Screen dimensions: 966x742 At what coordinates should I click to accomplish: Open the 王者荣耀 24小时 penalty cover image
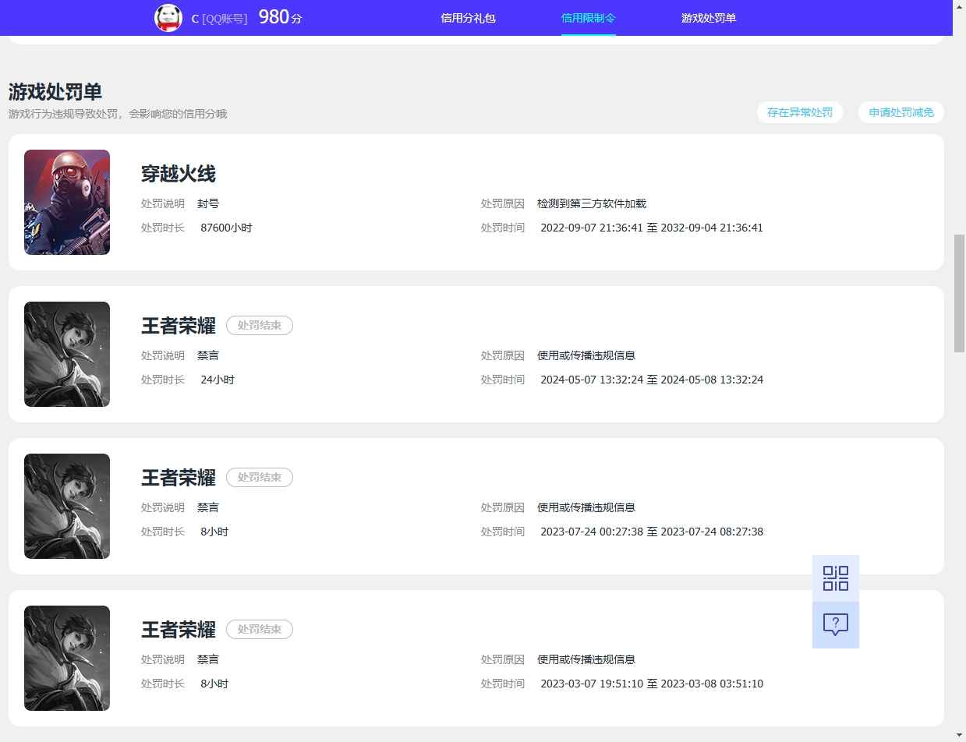(x=67, y=354)
